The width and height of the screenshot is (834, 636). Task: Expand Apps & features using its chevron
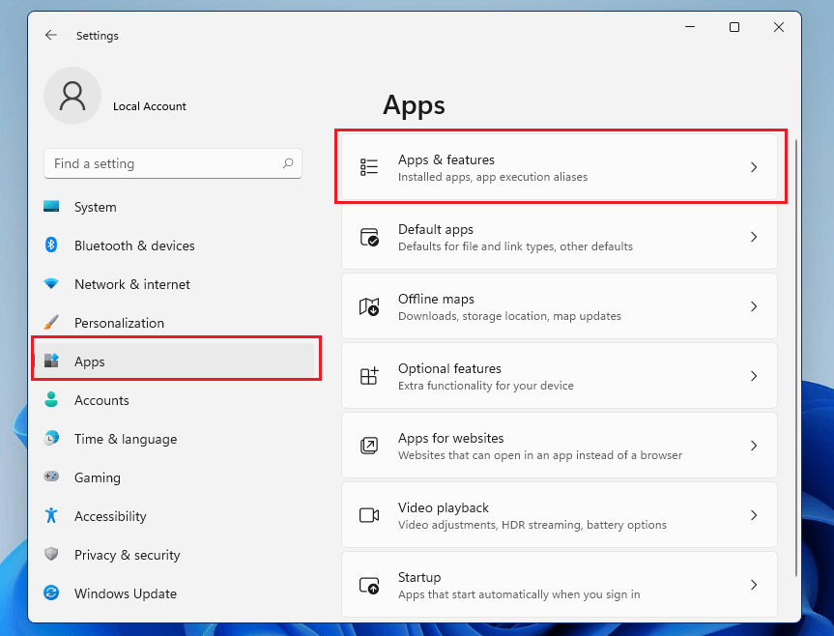(754, 166)
